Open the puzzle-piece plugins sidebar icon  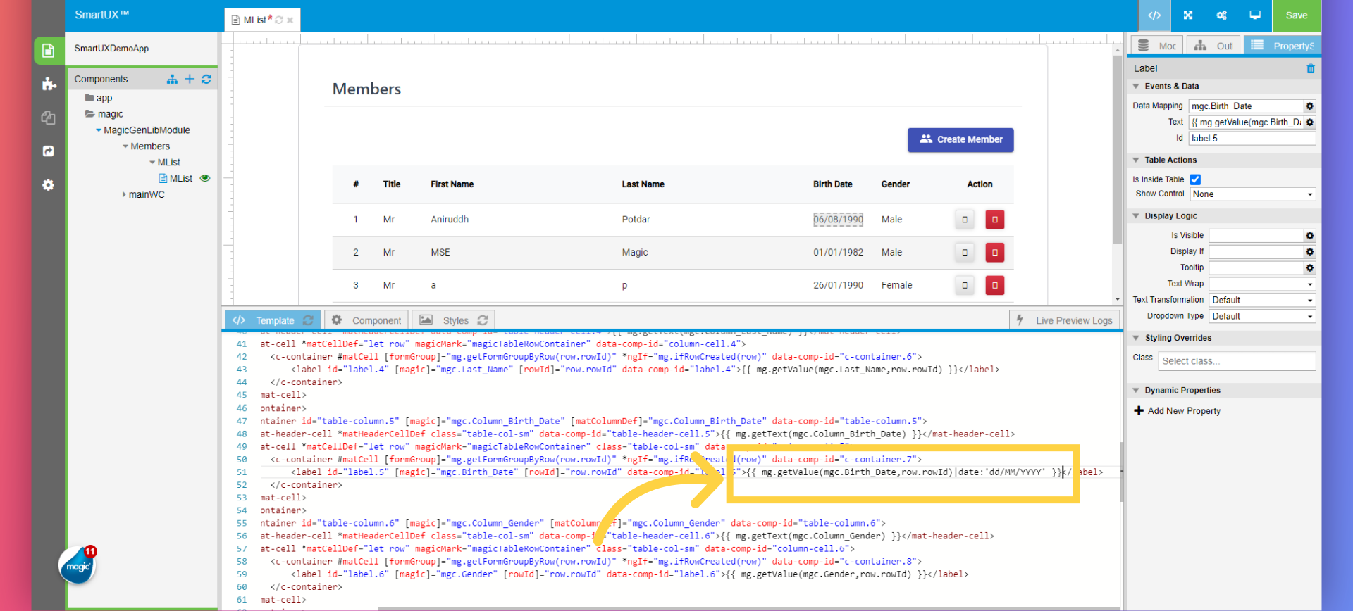pos(49,84)
